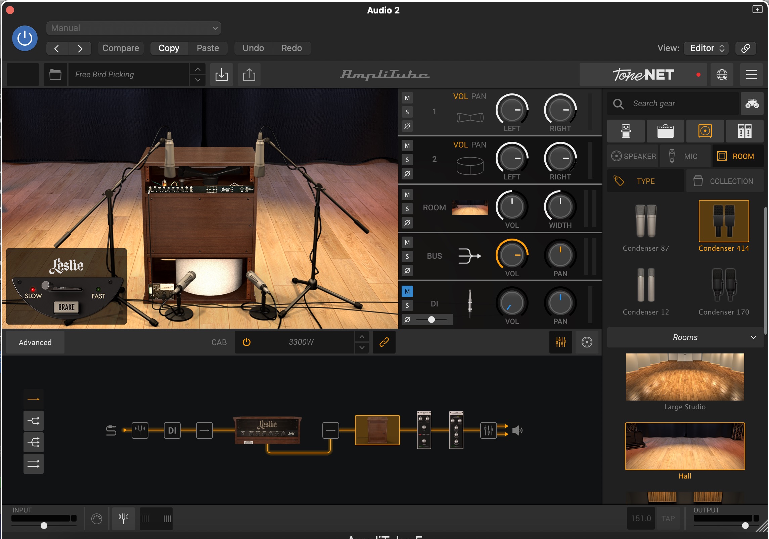Image resolution: width=769 pixels, height=539 pixels.
Task: Go to previous preset with left arrow
Action: click(x=57, y=48)
